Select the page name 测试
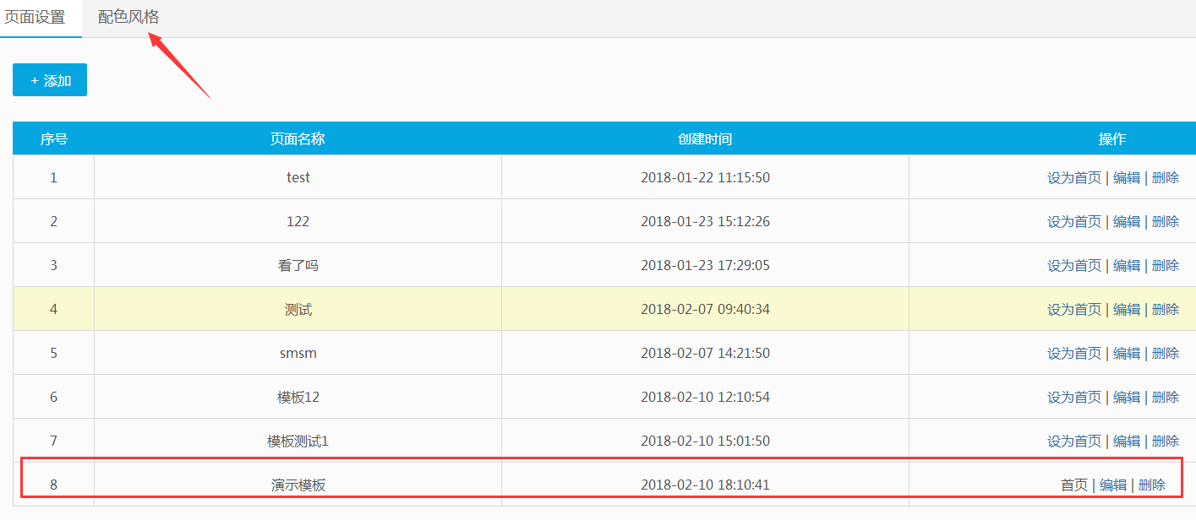This screenshot has width=1196, height=520. 298,309
